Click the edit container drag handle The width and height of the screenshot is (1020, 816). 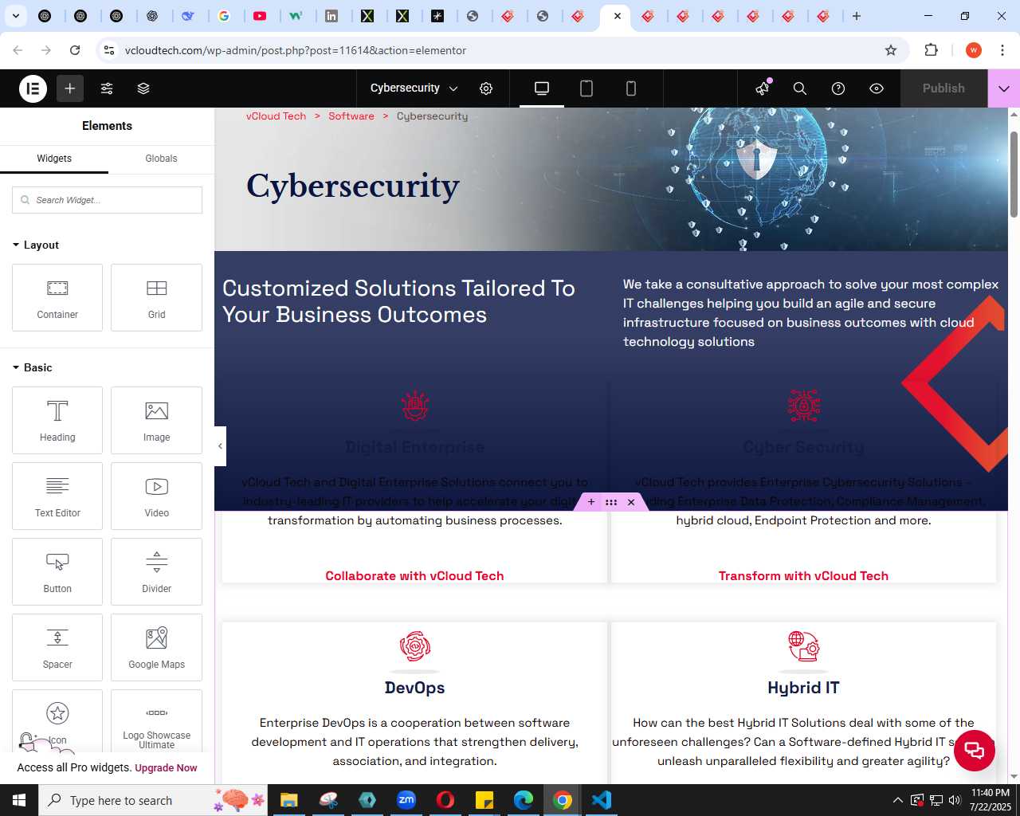(611, 502)
